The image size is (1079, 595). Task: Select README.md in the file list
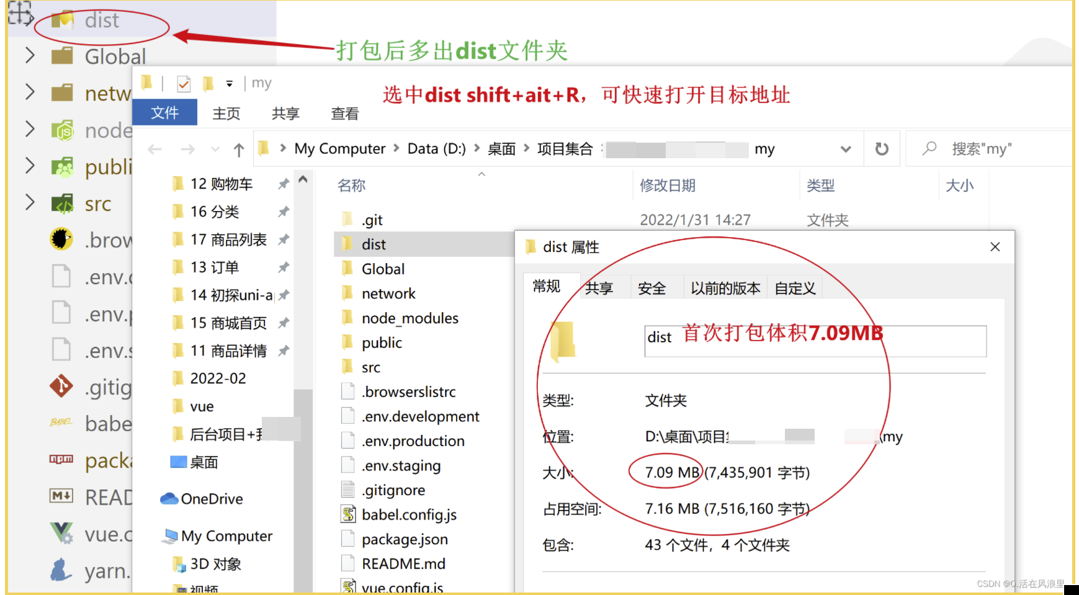click(x=403, y=564)
